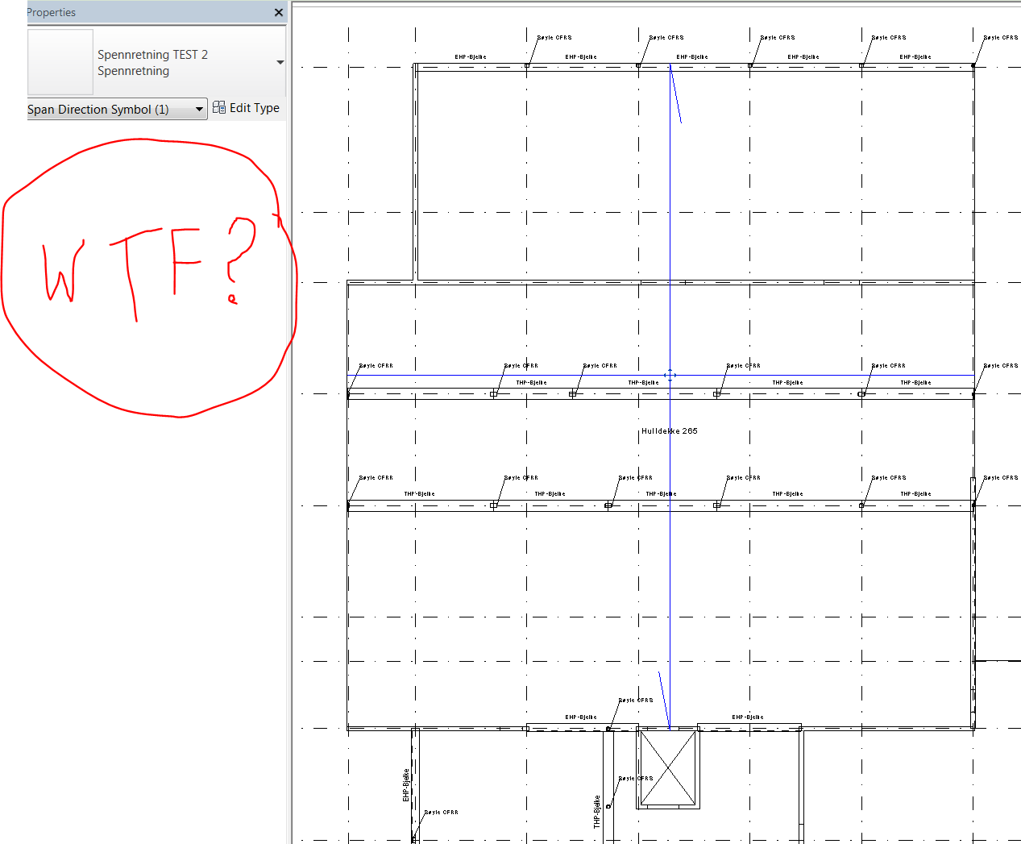Open the type selector dropdown arrow
1021x844 pixels.
[x=280, y=62]
